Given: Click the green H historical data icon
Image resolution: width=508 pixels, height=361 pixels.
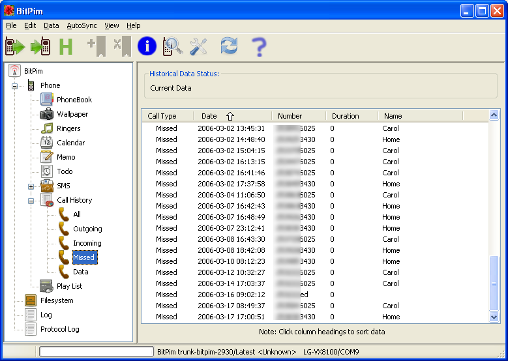Looking at the screenshot, I should 65,46.
